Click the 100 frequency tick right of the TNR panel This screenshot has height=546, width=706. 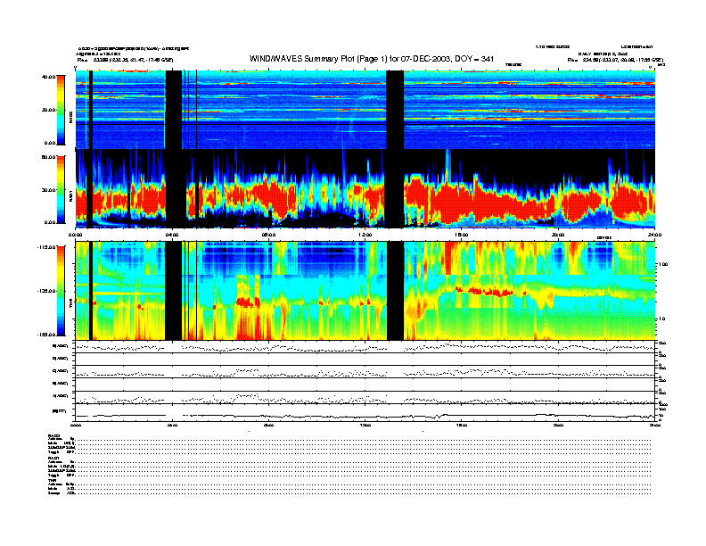point(663,264)
